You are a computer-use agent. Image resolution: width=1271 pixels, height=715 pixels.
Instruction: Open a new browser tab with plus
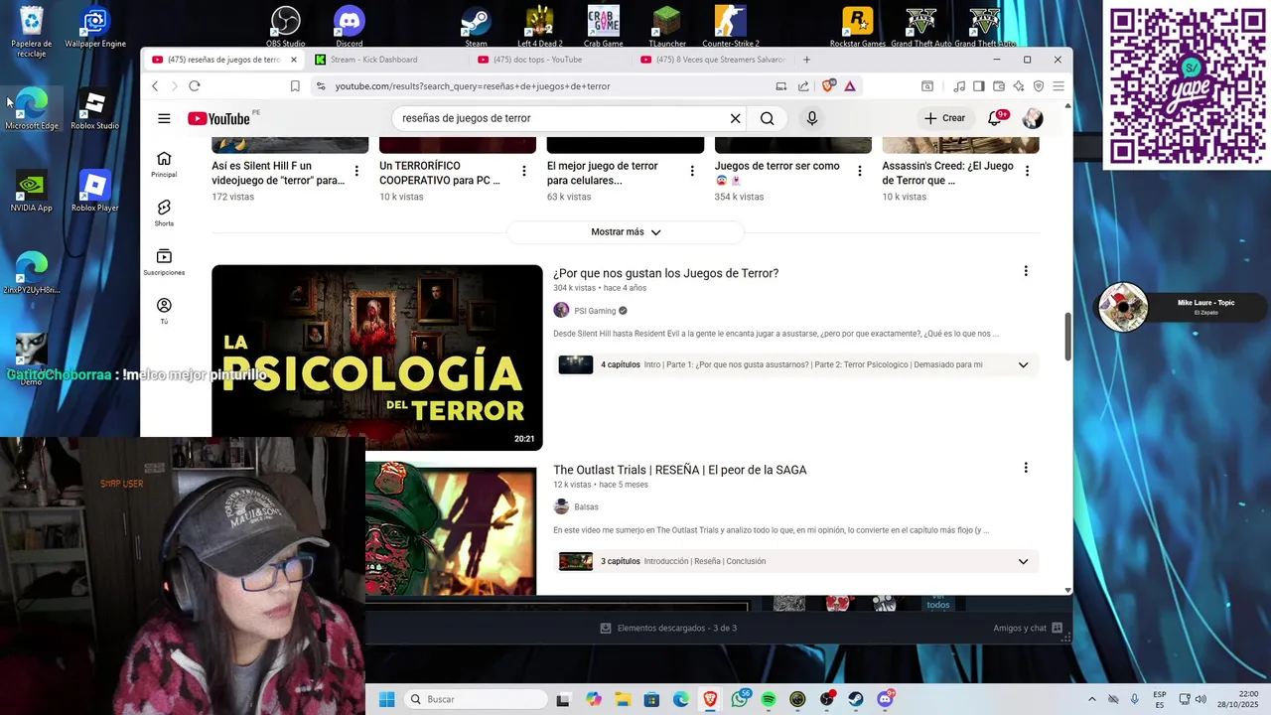point(806,60)
